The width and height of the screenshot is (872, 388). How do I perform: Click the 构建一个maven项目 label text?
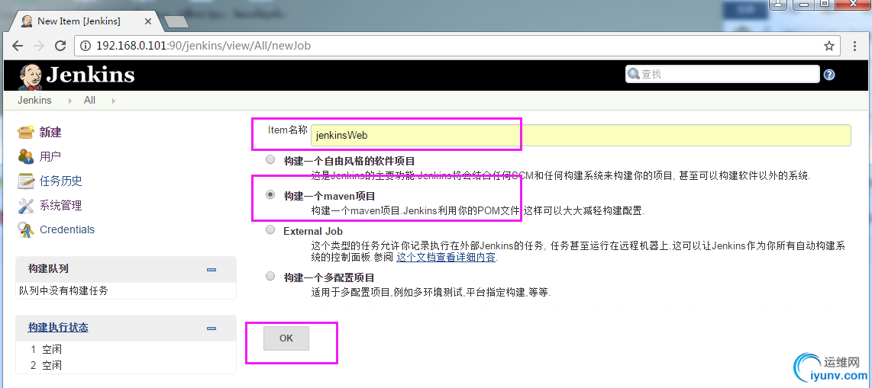[329, 196]
